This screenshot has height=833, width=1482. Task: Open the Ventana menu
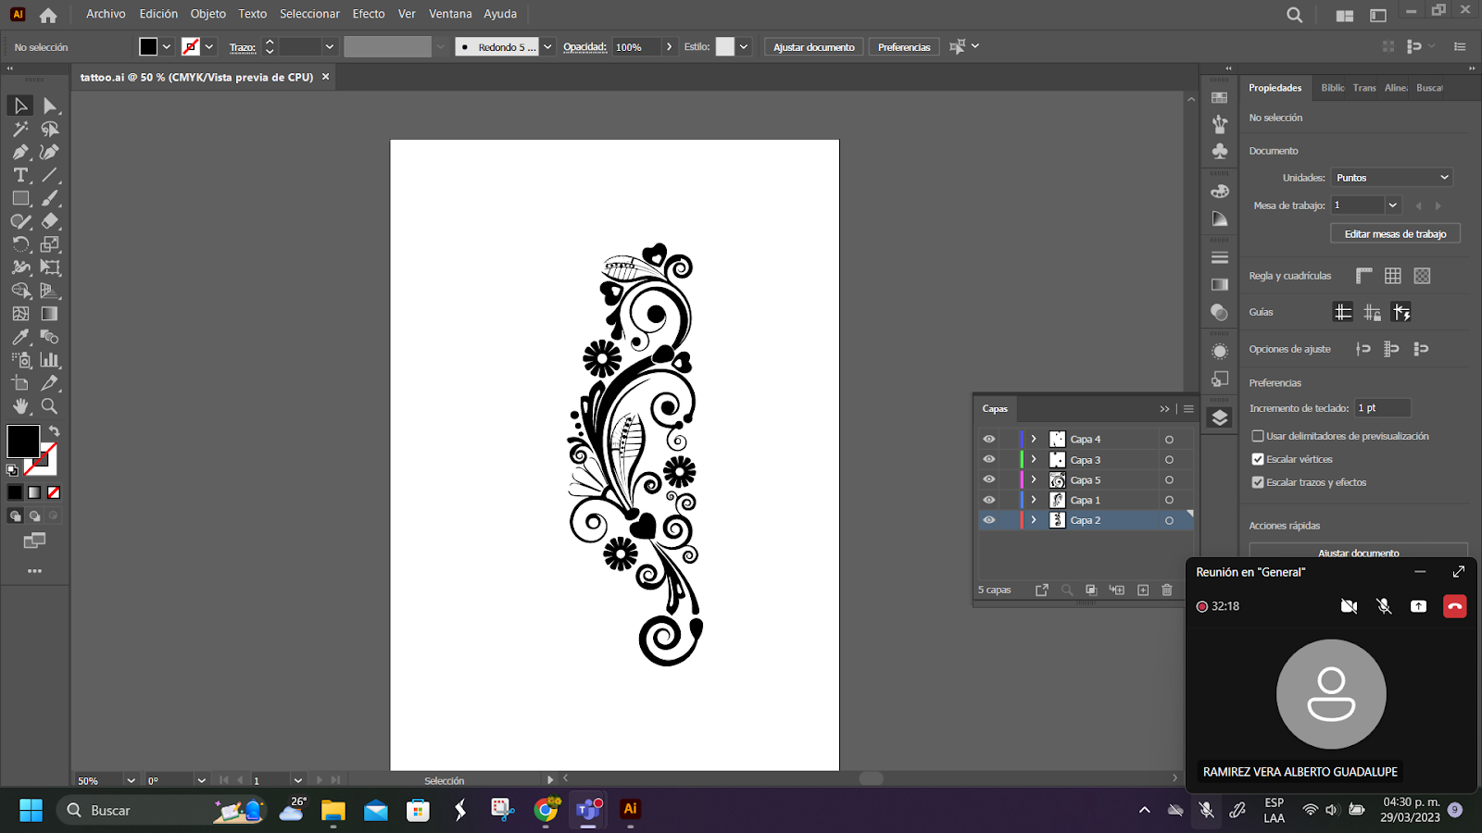pos(450,14)
